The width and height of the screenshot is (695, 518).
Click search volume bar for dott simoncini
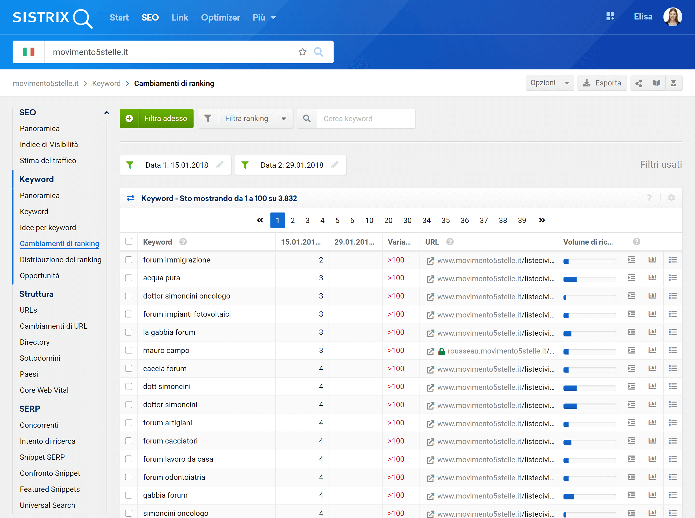point(589,388)
